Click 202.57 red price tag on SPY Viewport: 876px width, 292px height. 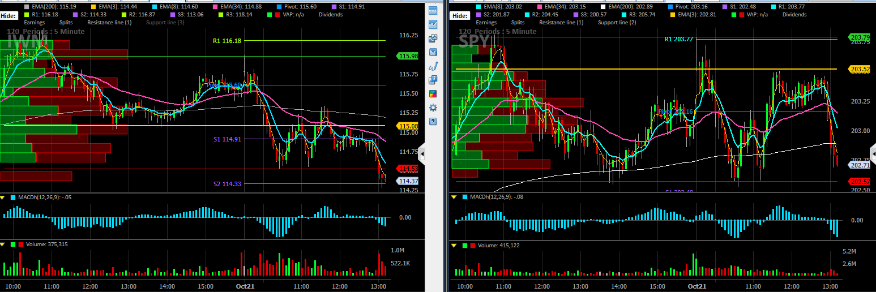pos(859,181)
